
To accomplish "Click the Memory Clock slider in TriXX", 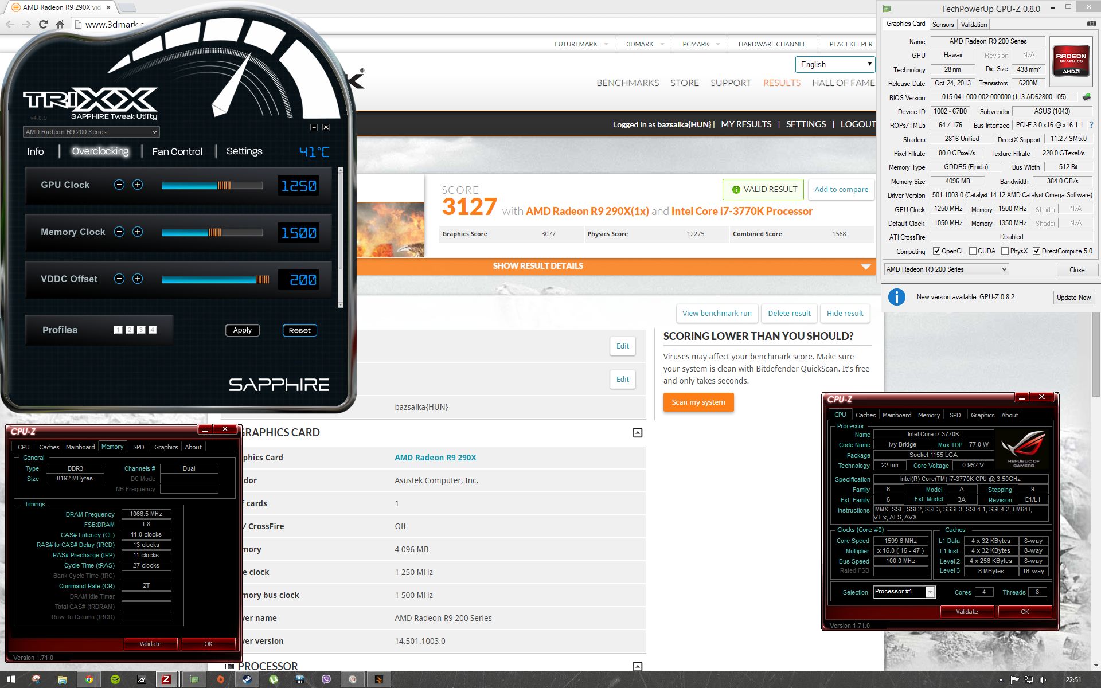I will 212,232.
